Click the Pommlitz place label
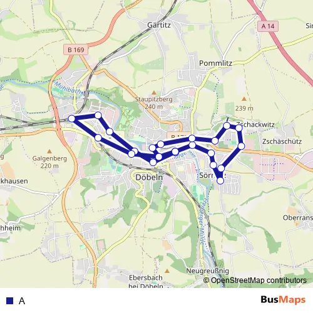 click(x=215, y=63)
